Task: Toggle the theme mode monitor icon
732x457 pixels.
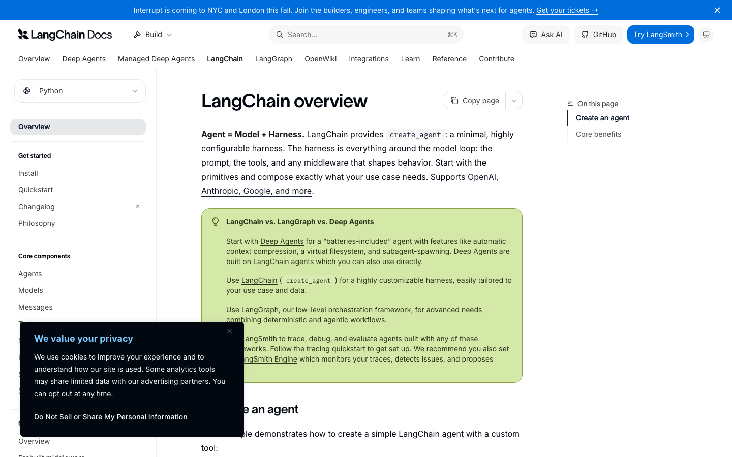Action: click(706, 35)
